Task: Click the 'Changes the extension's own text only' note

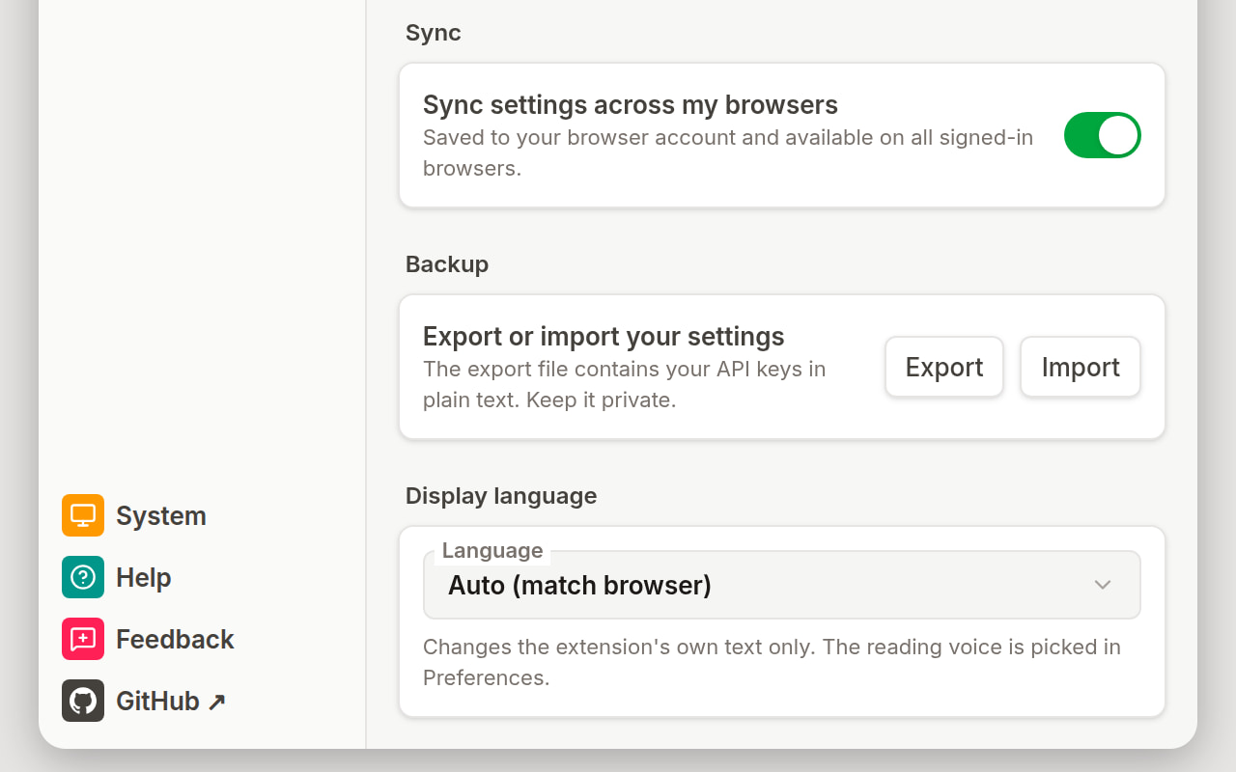Action: coord(772,662)
